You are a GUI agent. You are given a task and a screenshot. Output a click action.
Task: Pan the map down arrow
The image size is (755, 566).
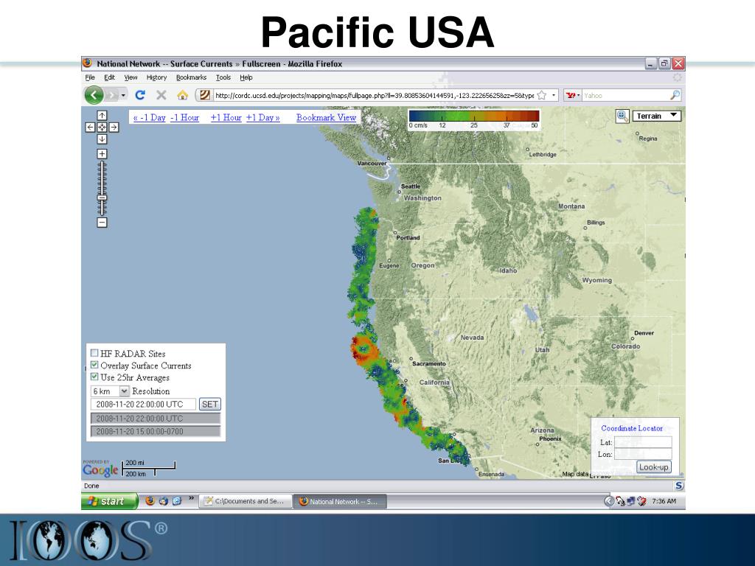click(x=102, y=139)
